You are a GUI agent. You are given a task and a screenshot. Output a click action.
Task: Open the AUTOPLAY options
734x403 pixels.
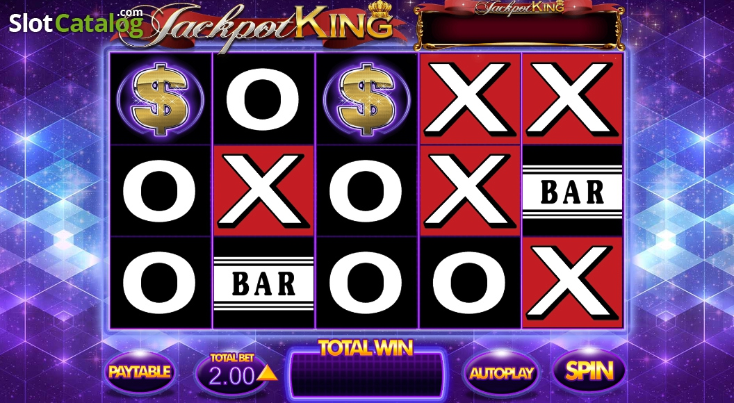click(501, 373)
